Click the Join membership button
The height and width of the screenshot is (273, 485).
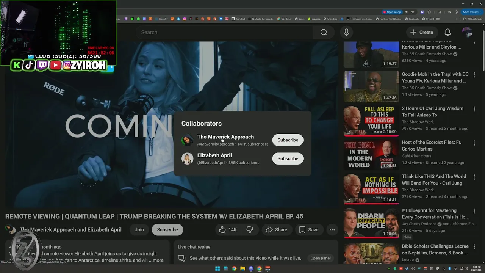[139, 229]
